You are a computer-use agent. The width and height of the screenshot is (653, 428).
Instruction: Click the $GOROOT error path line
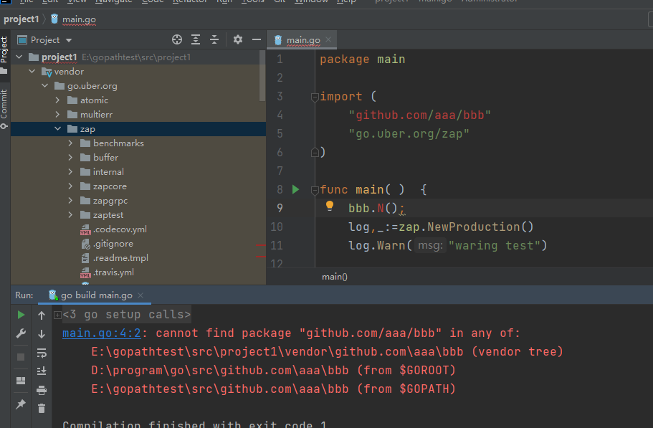(273, 370)
